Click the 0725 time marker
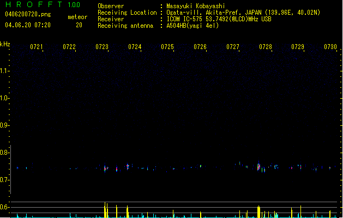The width and height of the screenshot is (343, 218). (x=167, y=47)
